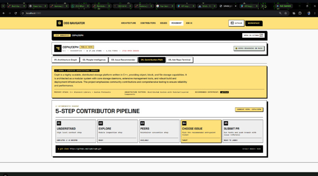Screen dimensions: 318x176
Task: Click the 03 step badge on Peers card
Action: [142, 123]
